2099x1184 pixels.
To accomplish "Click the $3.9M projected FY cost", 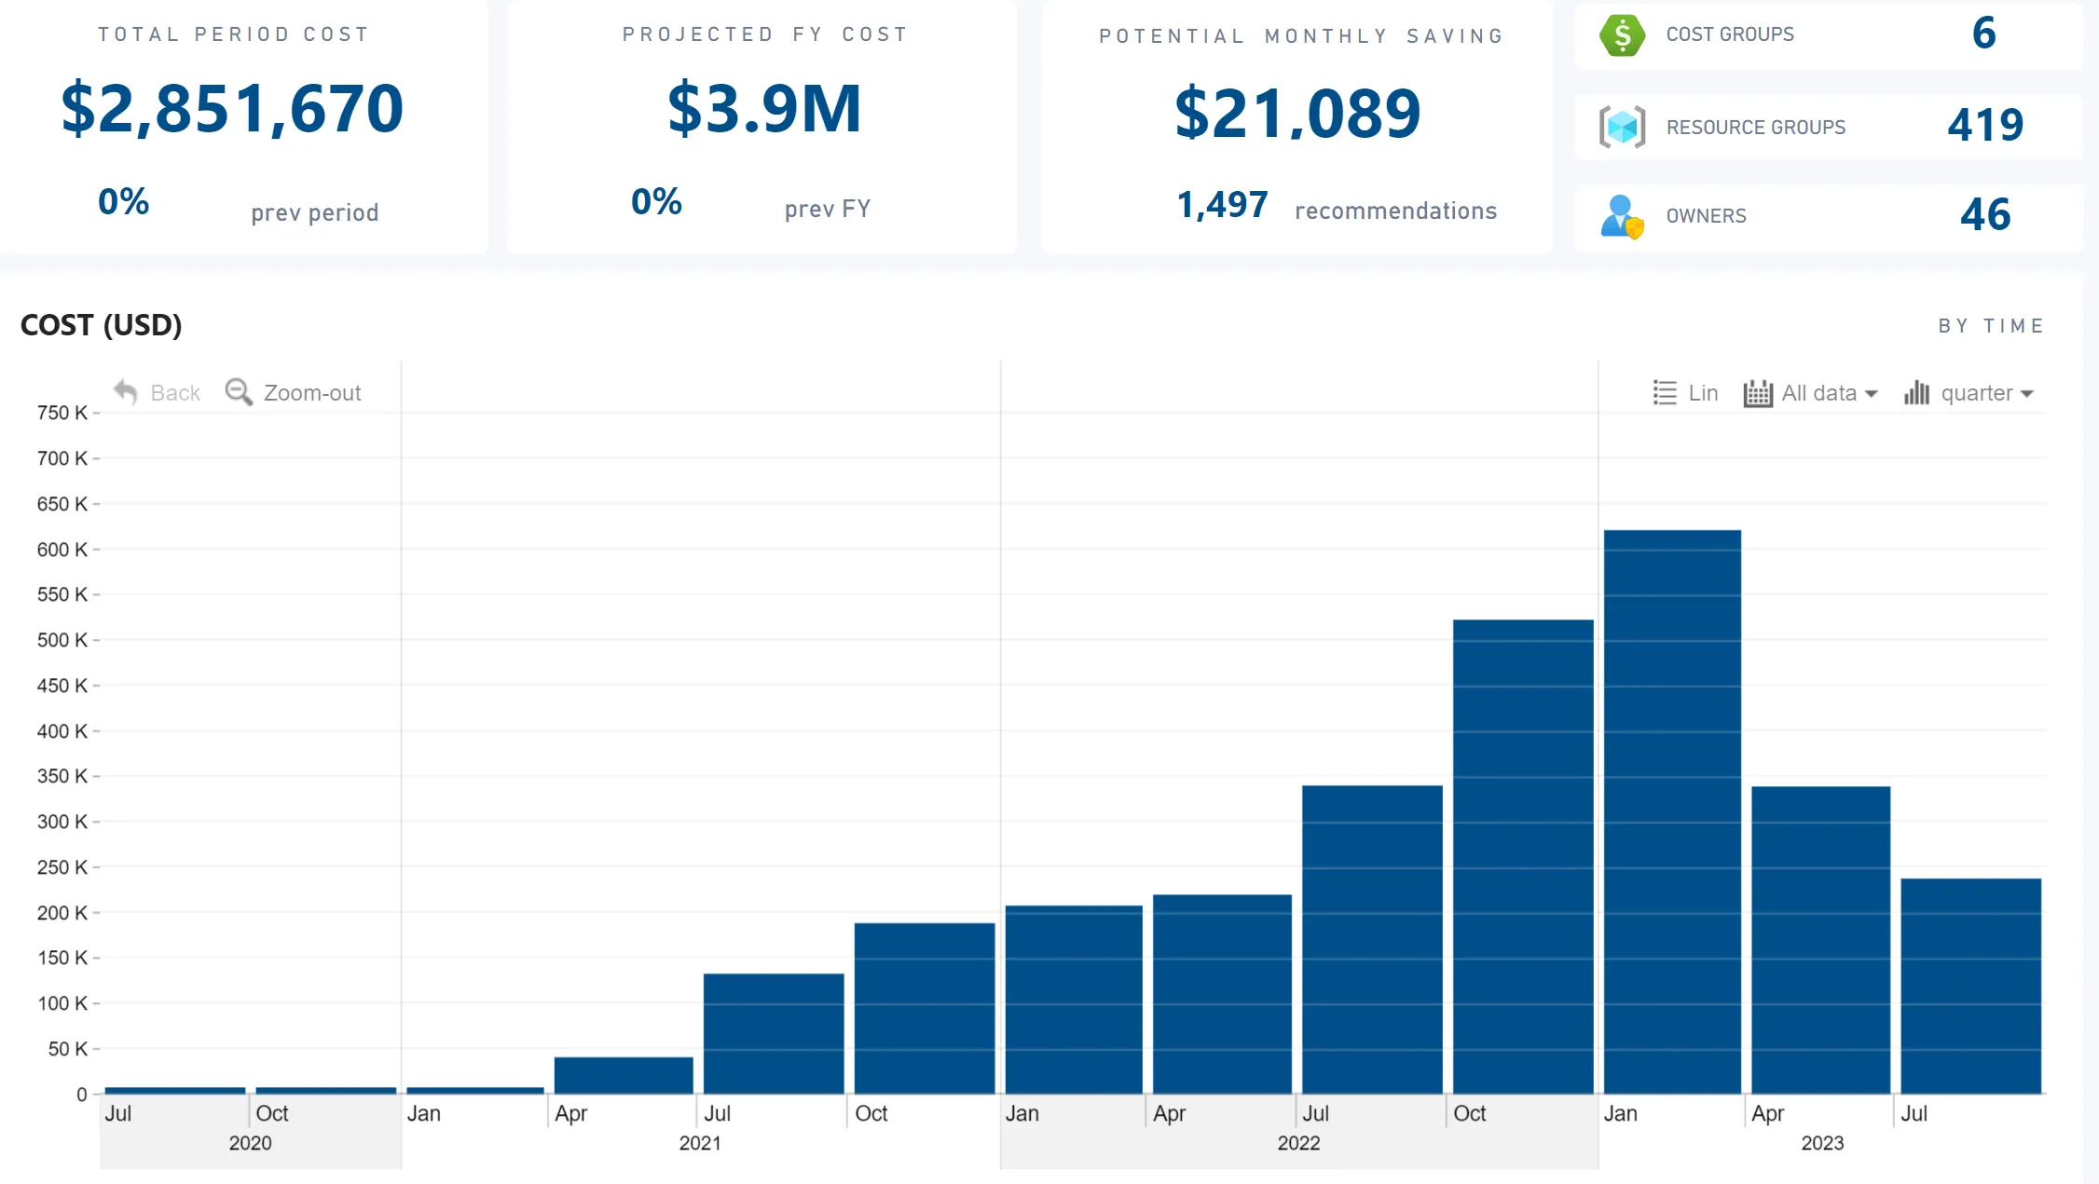I will tap(765, 109).
